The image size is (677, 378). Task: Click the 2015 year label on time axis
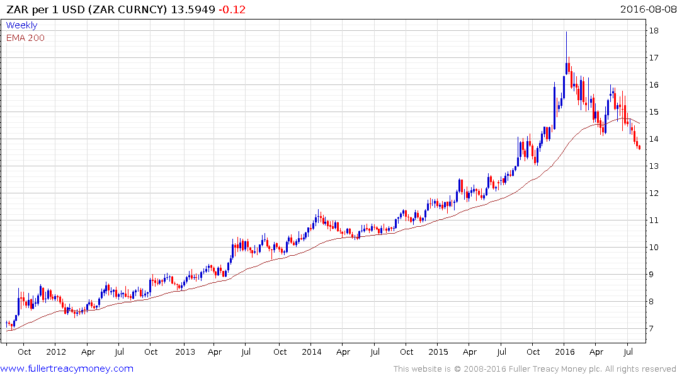coord(438,352)
